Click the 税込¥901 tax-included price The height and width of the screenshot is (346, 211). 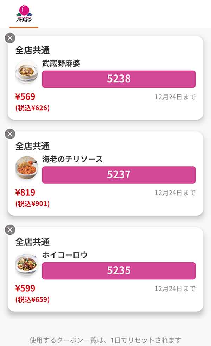pyautogui.click(x=32, y=204)
